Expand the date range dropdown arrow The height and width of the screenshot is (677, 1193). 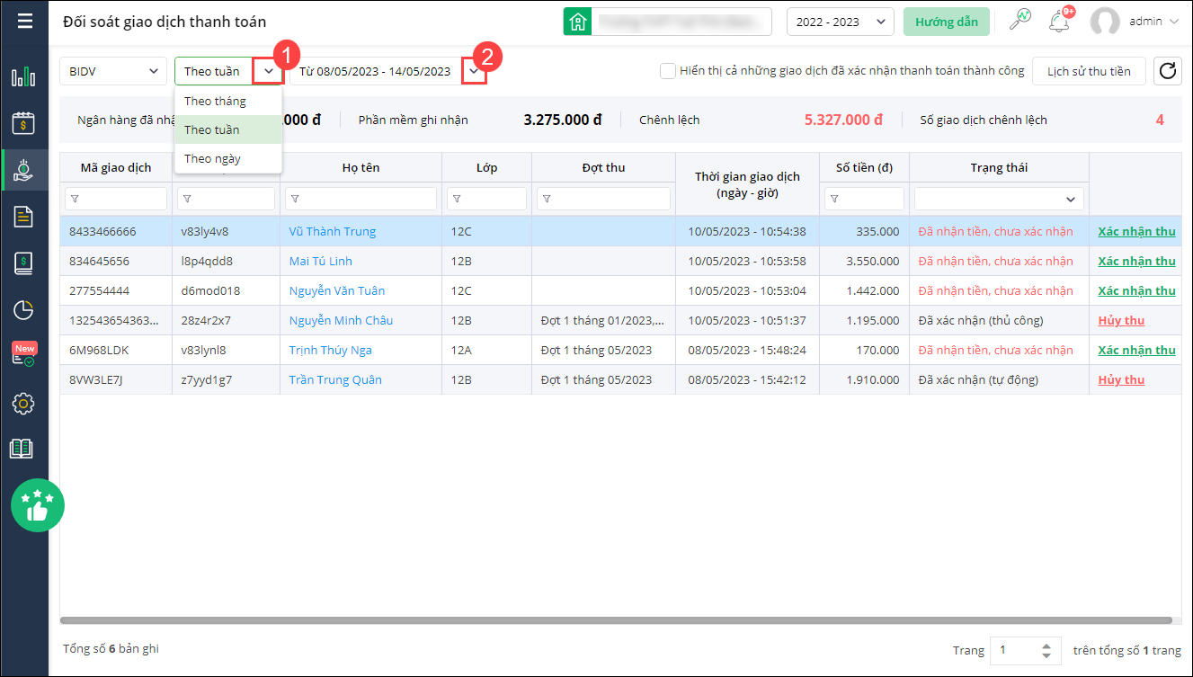click(474, 71)
